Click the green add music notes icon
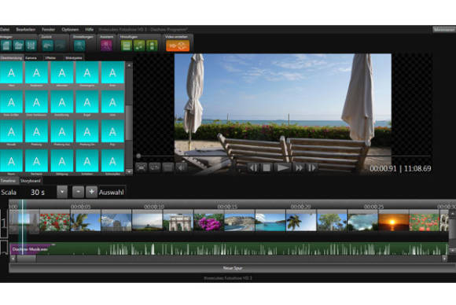Image resolution: width=456 pixels, height=305 pixels. click(x=139, y=46)
